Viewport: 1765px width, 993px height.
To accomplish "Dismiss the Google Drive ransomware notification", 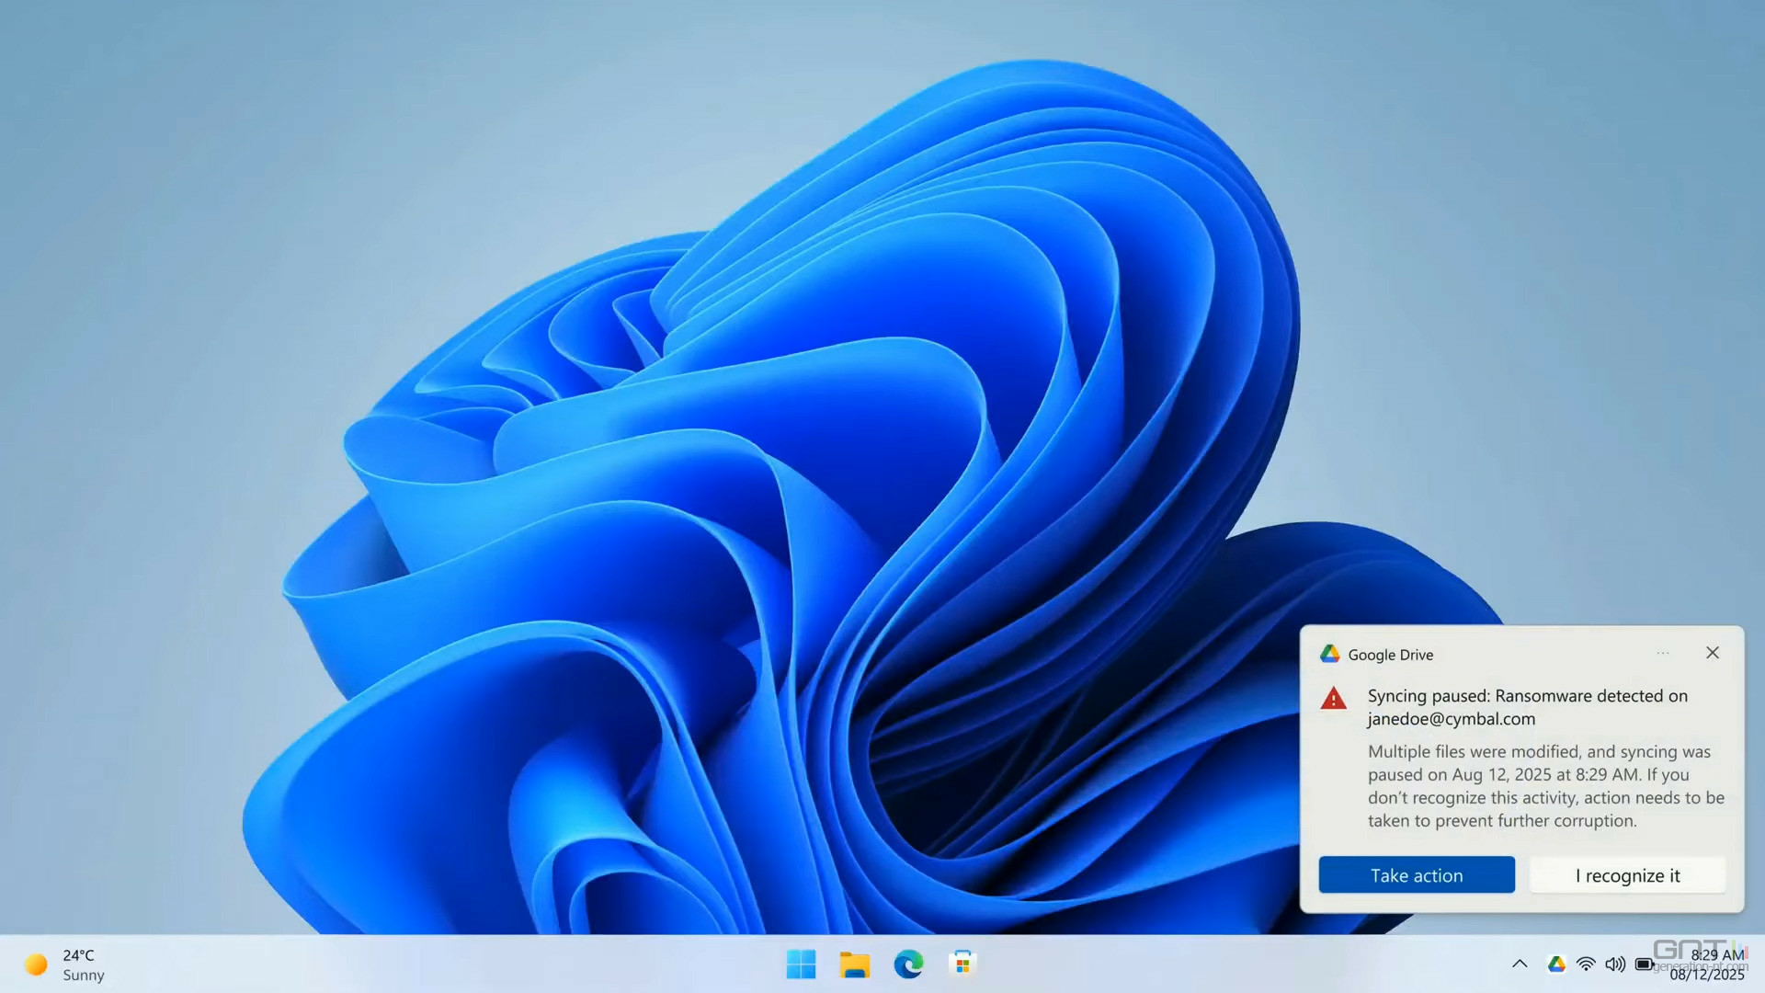I will [1712, 653].
